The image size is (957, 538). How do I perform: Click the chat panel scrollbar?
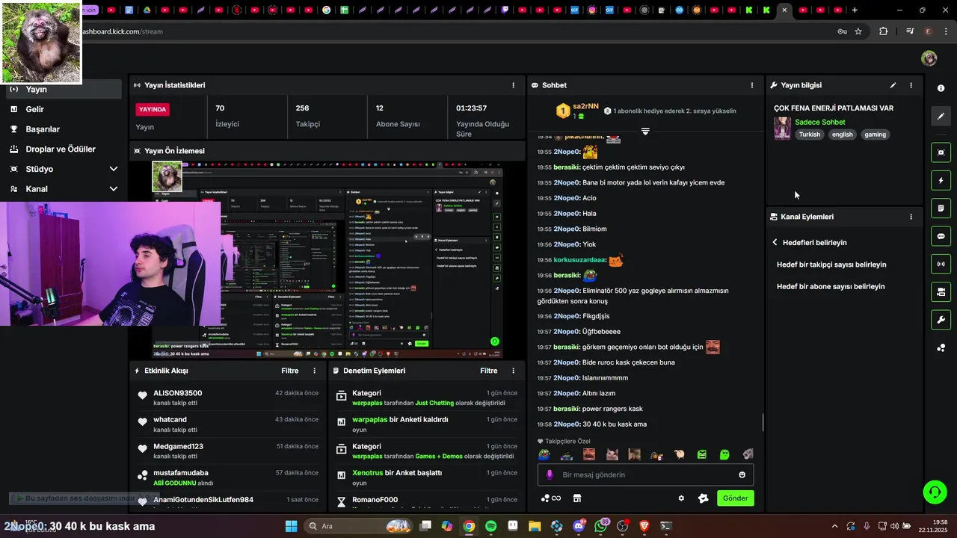coord(763,423)
